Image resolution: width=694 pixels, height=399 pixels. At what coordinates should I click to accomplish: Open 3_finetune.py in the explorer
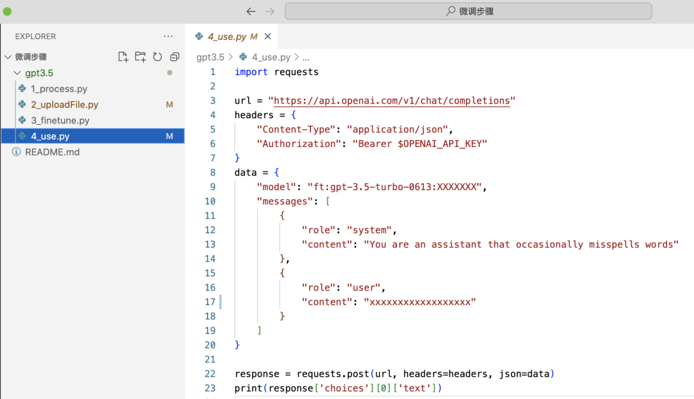[60, 120]
